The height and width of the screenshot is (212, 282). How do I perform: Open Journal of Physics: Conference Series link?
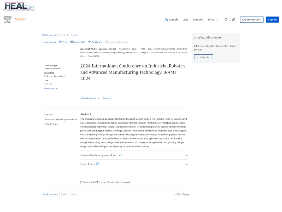98,49
